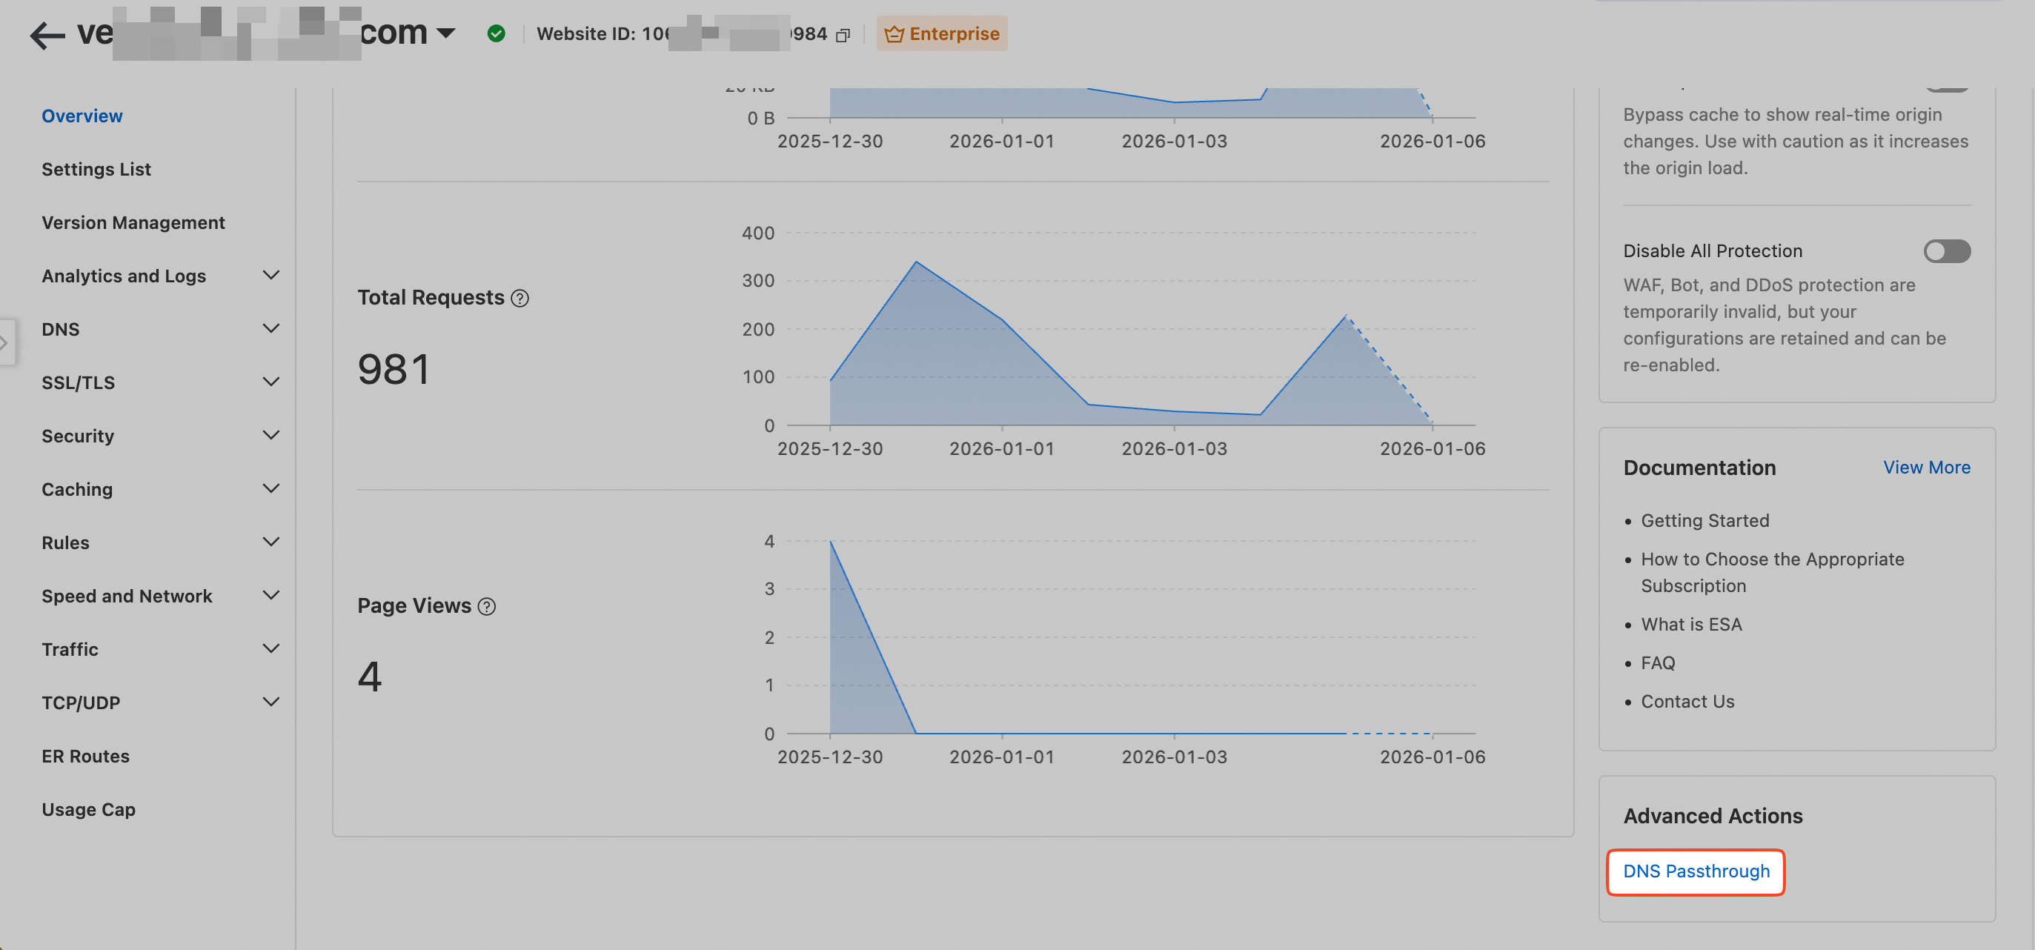Click the Enterprise plan badge
This screenshot has height=950, width=2035.
pos(942,33)
